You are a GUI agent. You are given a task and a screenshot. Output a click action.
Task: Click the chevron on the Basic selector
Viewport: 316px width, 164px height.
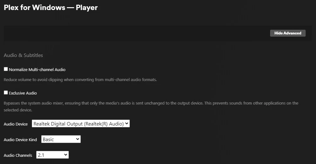(x=77, y=139)
